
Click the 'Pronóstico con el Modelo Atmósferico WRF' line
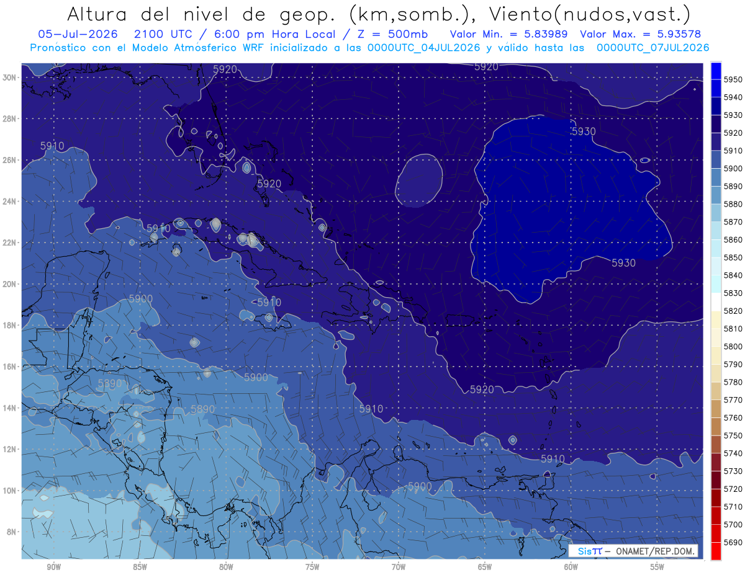pos(148,47)
